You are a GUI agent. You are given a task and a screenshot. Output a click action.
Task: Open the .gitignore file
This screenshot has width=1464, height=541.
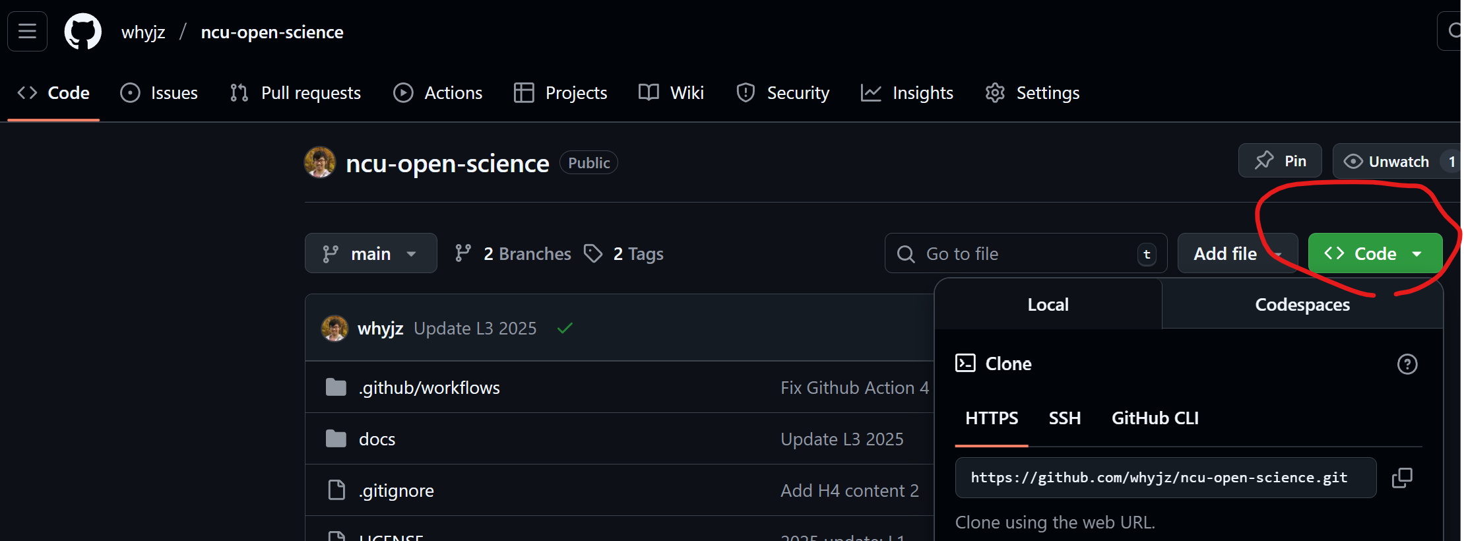(397, 490)
